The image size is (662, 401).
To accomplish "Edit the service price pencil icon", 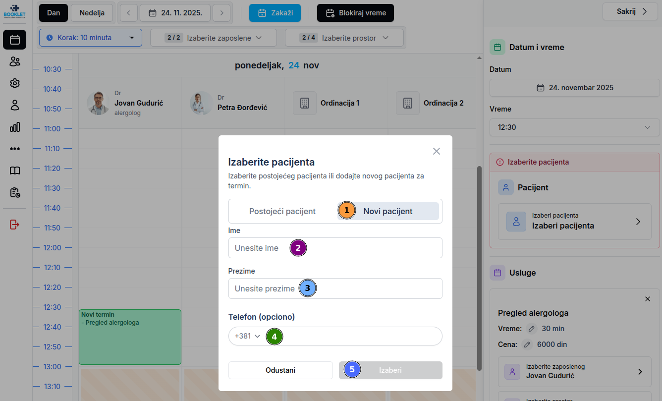I will [527, 344].
